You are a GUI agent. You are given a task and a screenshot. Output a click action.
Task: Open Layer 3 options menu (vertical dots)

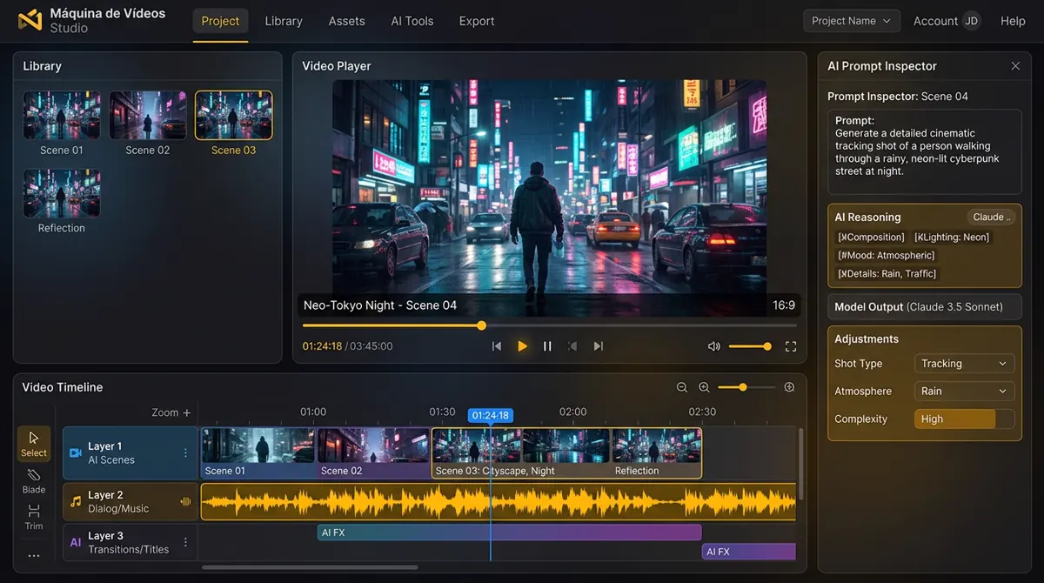pos(185,542)
